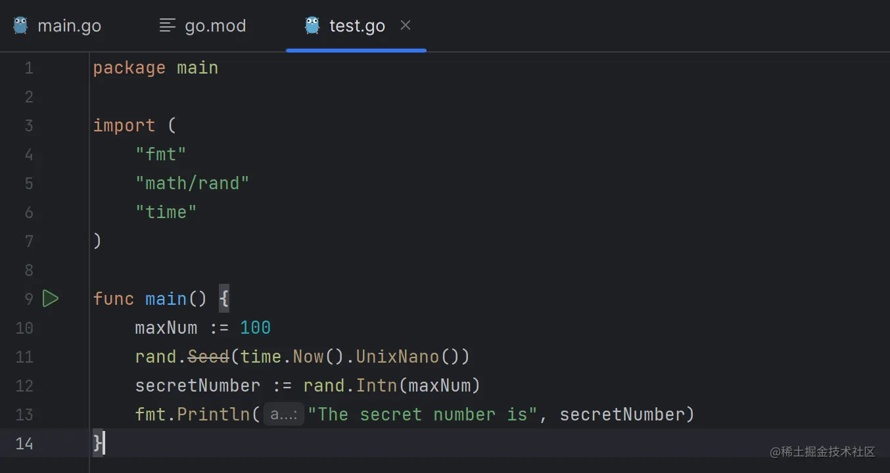Click the UnixNano method call
The height and width of the screenshot is (473, 890).
[x=397, y=357]
